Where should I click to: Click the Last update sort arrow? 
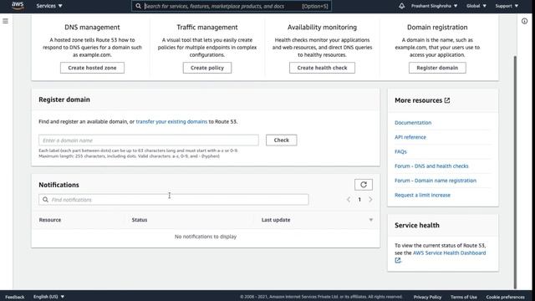coord(371,220)
